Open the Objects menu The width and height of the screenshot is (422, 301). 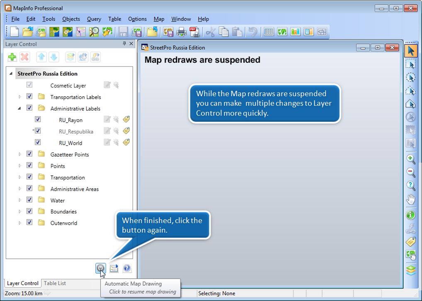coord(71,19)
